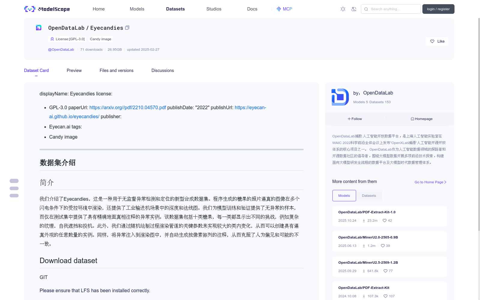Open the Datasets nav item
Image resolution: width=480 pixels, height=300 pixels.
175,9
